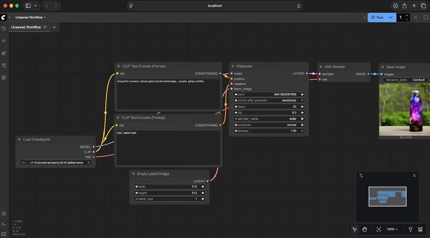This screenshot has height=238, width=430.
Task: Click the generated bottle image preview
Action: [405, 109]
